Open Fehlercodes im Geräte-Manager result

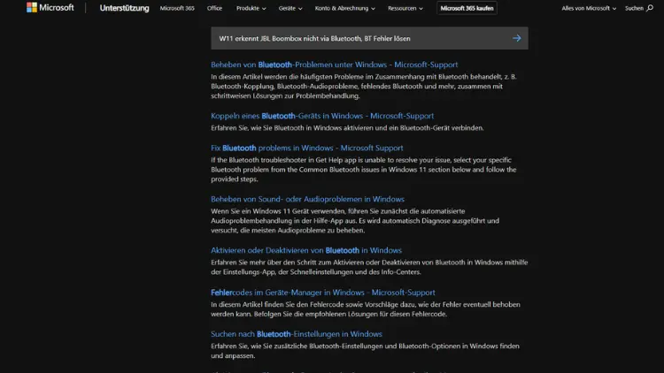322,293
